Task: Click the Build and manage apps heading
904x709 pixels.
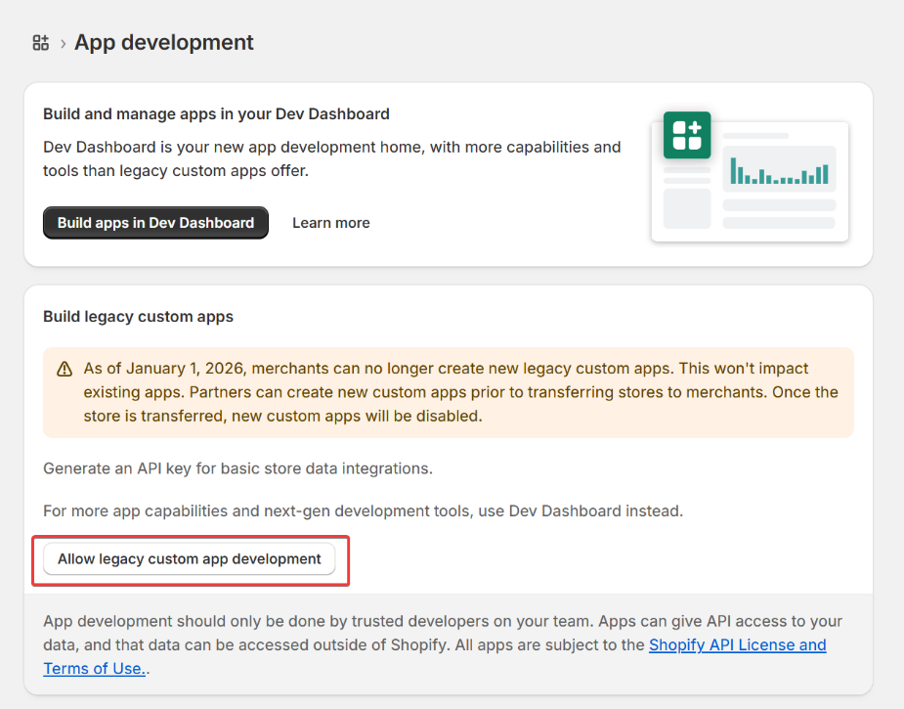Action: (216, 114)
